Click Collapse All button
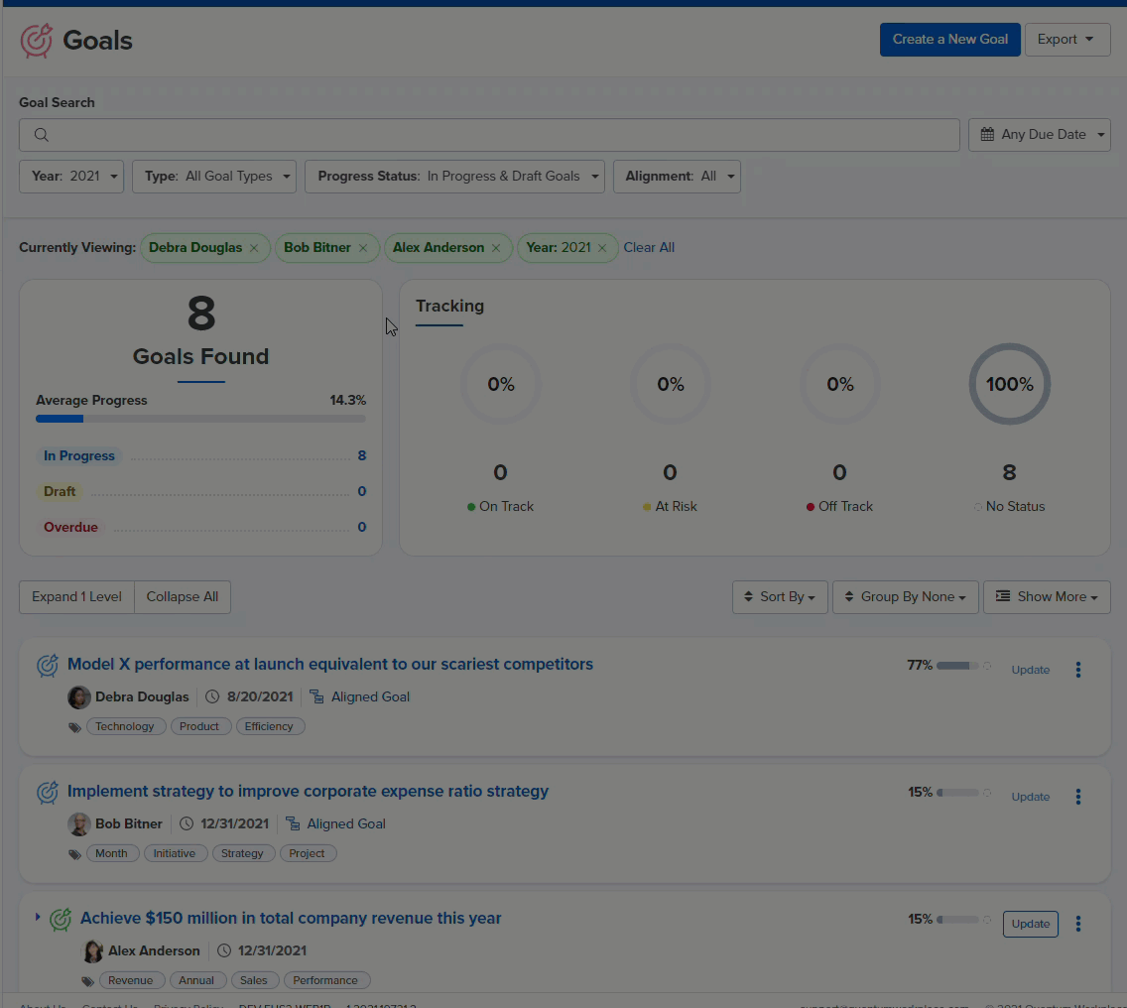 pos(183,596)
